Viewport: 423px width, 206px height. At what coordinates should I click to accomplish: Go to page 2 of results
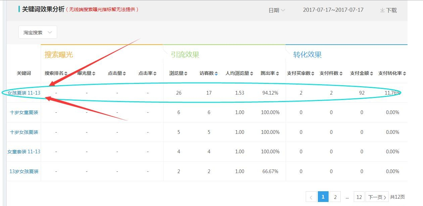click(x=335, y=197)
